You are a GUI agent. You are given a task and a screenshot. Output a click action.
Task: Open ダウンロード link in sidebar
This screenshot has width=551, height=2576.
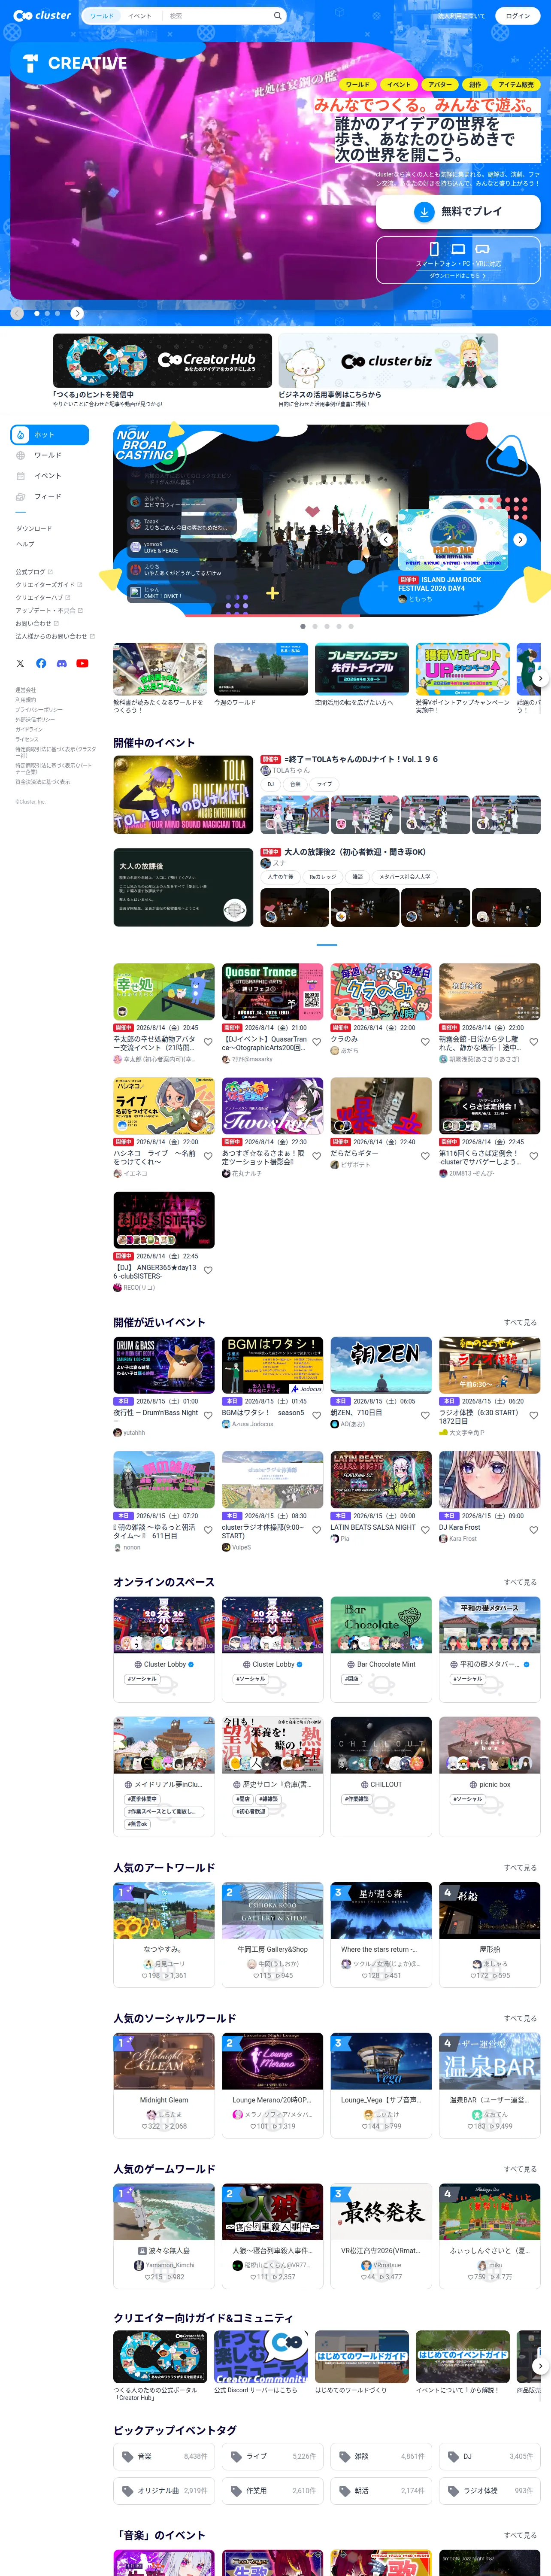(34, 528)
